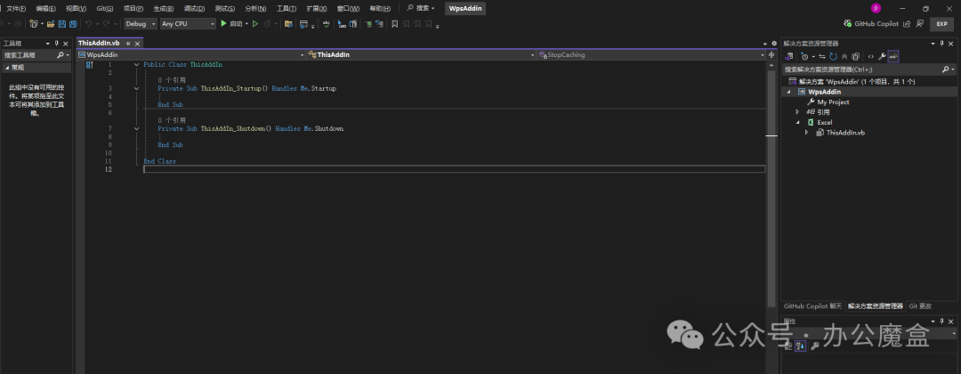Toggle the Solution Explorer preview selected items button

coord(893,56)
